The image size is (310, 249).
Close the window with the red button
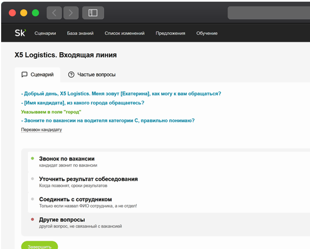click(12, 13)
